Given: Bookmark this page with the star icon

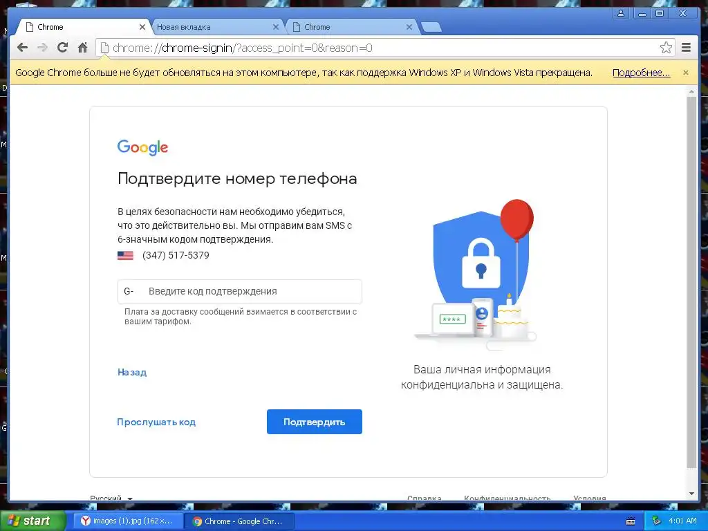Looking at the screenshot, I should tap(666, 48).
